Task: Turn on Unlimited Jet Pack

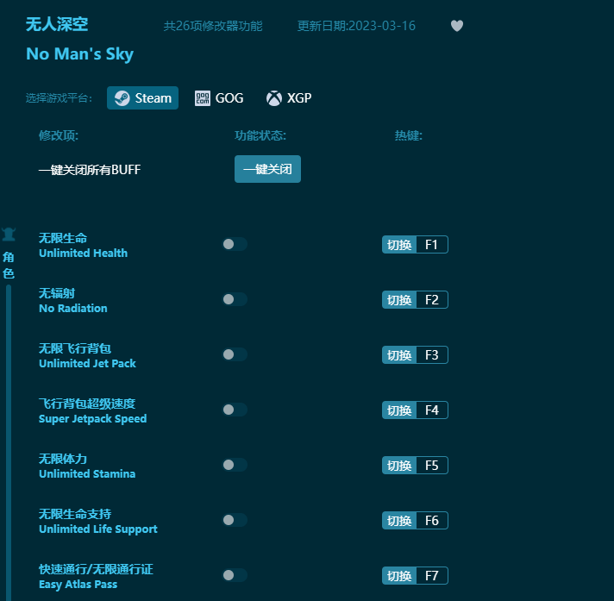Action: pyautogui.click(x=235, y=354)
